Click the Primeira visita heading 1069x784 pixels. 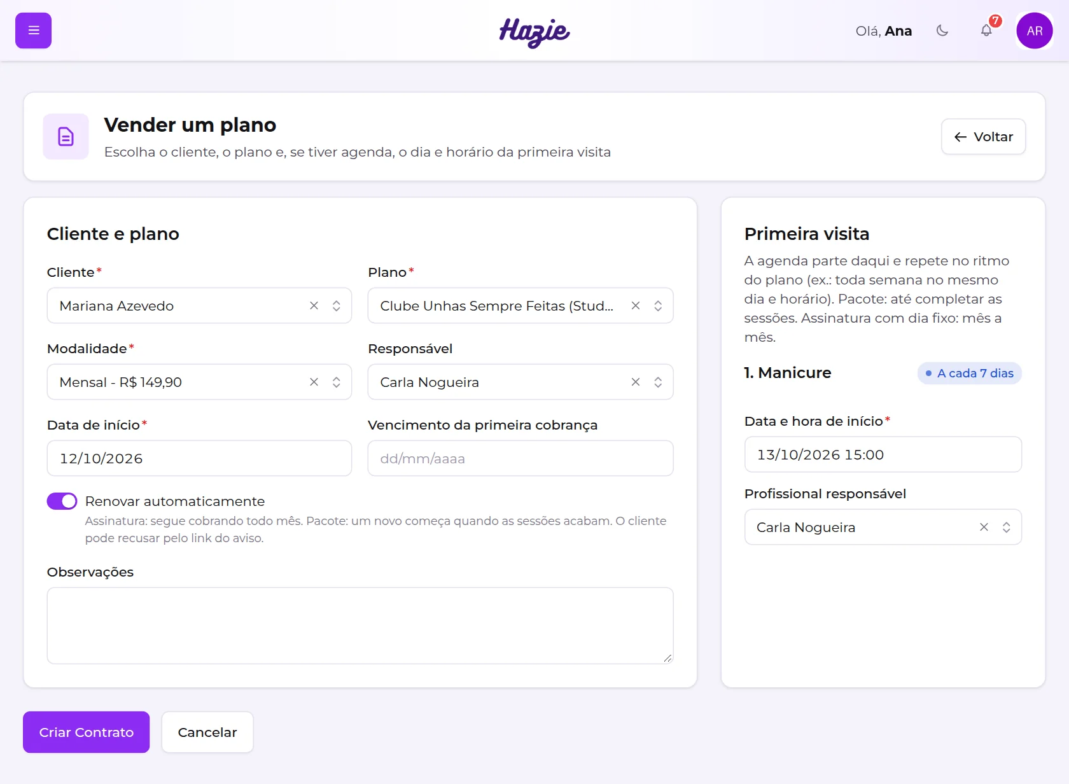[x=807, y=234]
